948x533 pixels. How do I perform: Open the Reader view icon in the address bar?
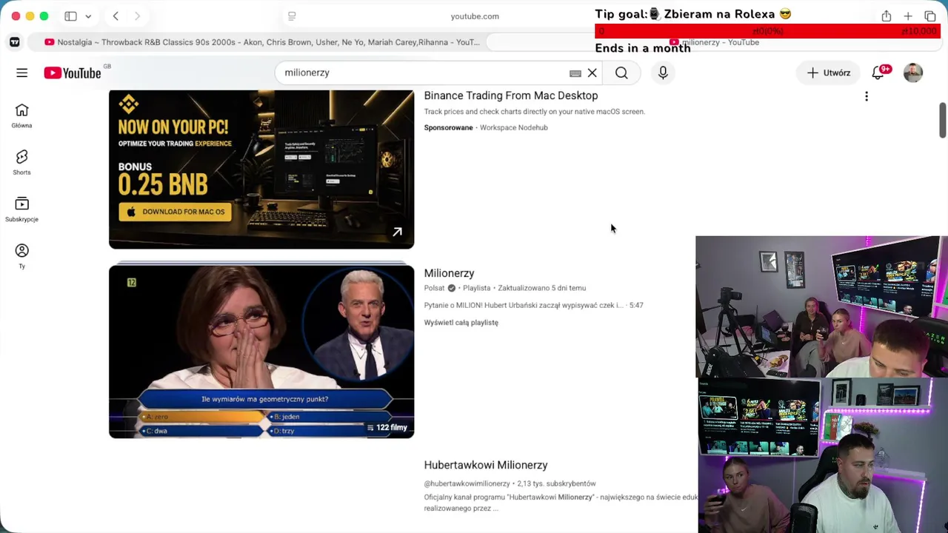click(292, 16)
